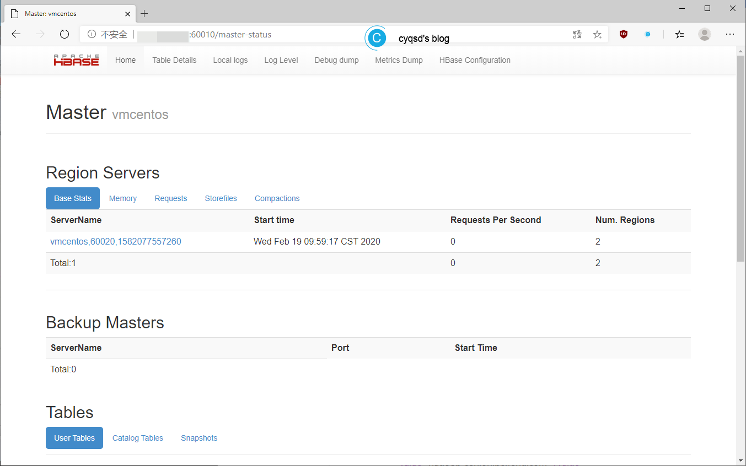Click the not-secure info icon in address bar
The width and height of the screenshot is (746, 466).
[x=92, y=34]
